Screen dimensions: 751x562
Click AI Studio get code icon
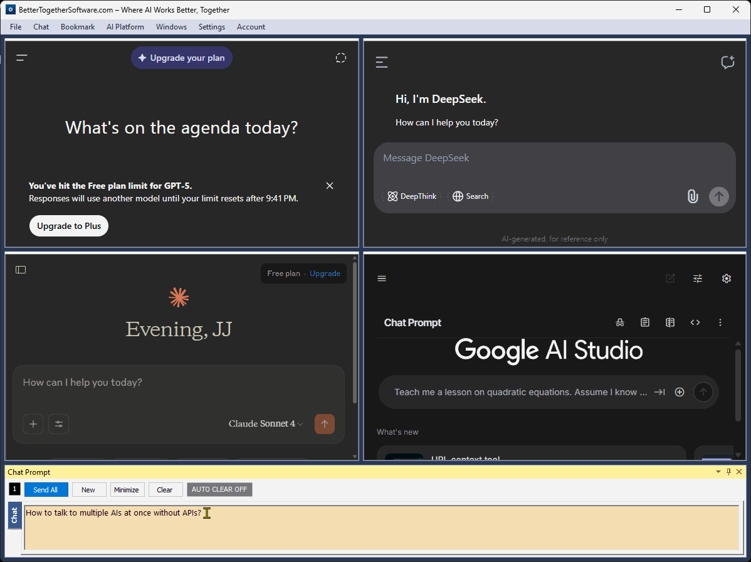coord(695,323)
